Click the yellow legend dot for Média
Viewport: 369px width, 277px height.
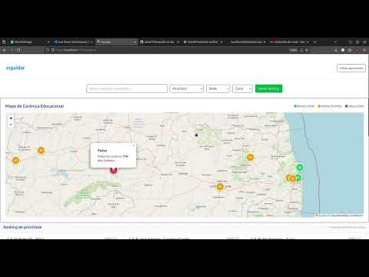pos(319,106)
